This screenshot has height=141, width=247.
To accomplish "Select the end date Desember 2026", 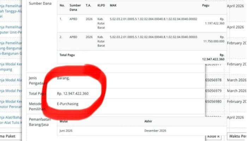I will point(155,130).
